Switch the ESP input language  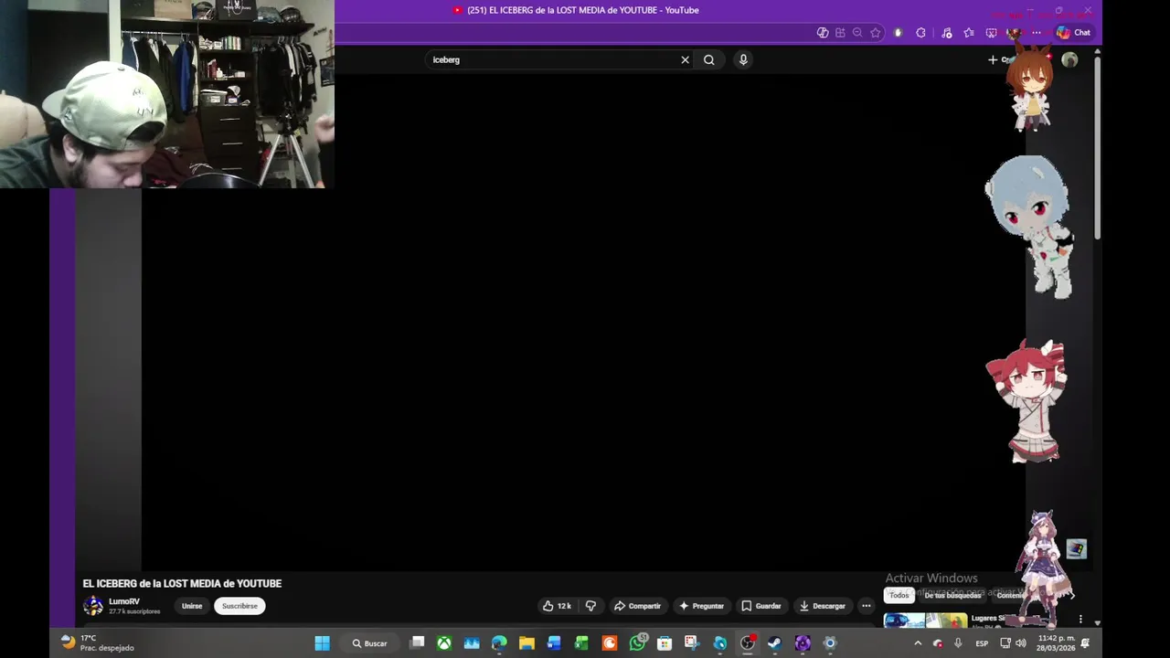[x=982, y=643]
